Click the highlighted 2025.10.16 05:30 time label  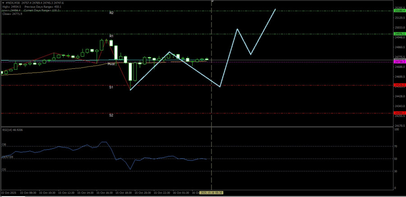click(x=212, y=193)
